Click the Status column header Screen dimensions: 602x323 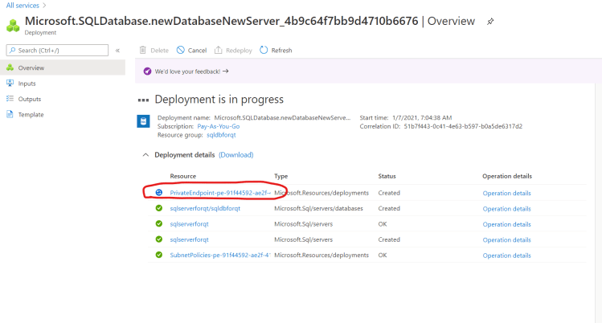(x=387, y=176)
